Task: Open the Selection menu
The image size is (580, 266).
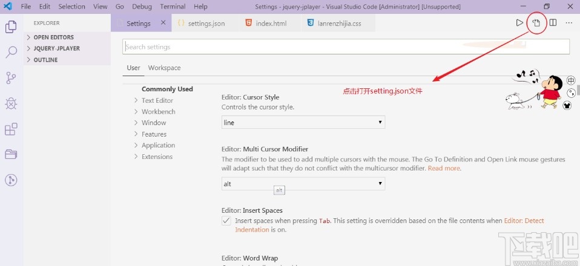Action: pos(72,7)
